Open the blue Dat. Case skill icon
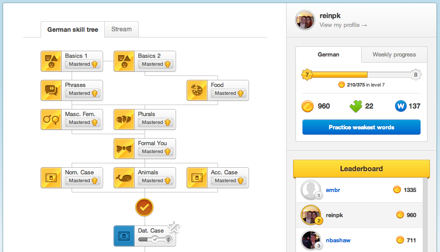Screen dimensions: 440x252 point(124,236)
